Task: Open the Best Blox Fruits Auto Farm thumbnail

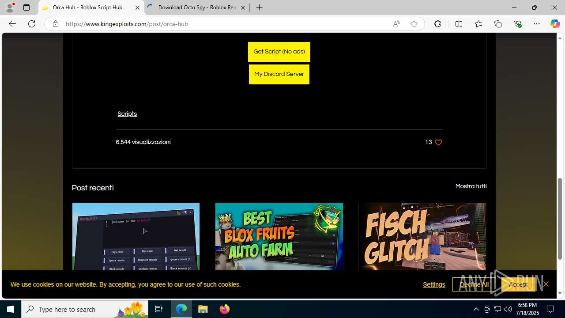Action: [279, 237]
